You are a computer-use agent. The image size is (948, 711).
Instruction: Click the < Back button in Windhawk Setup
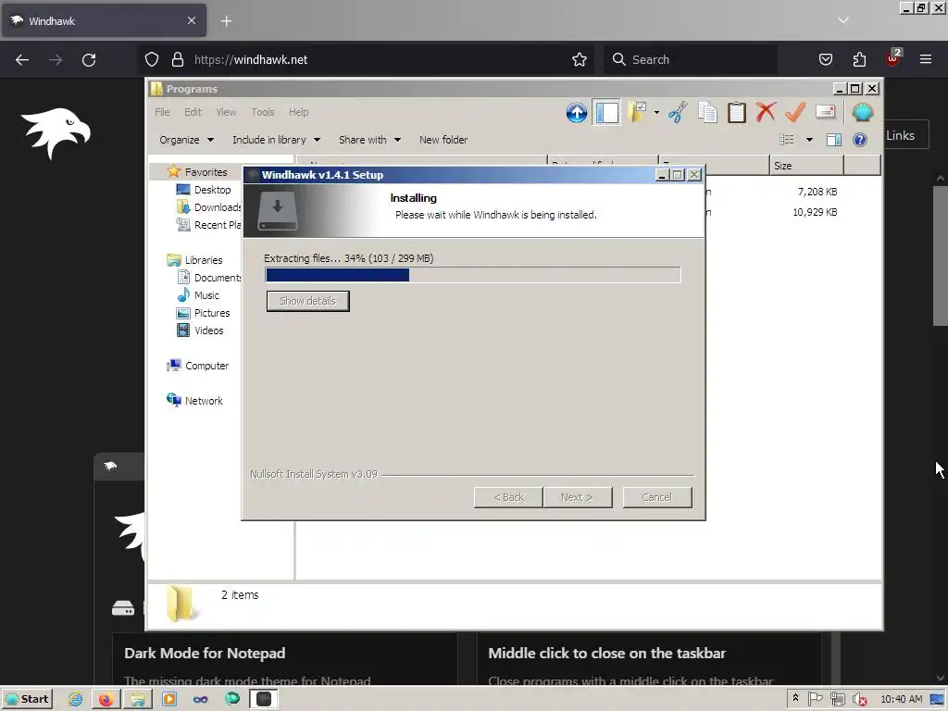point(508,497)
